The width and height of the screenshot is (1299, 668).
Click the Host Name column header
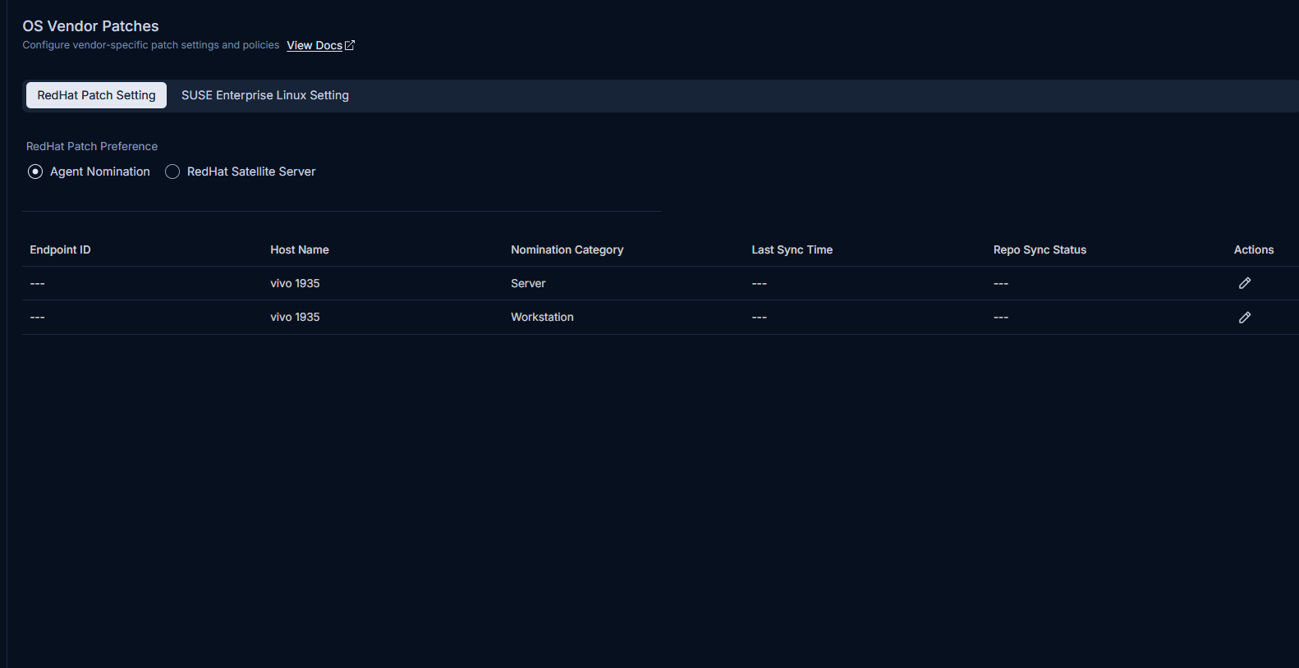pos(300,249)
